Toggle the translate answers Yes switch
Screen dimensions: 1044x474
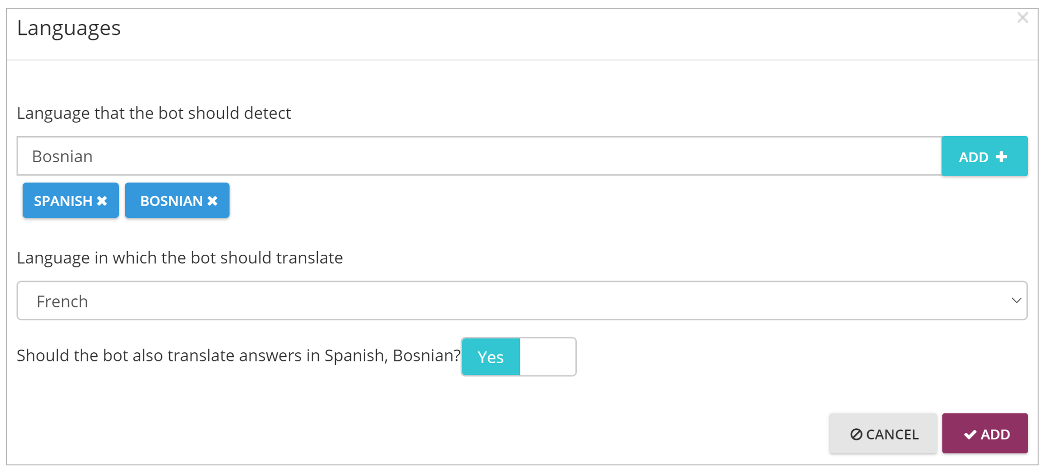519,357
